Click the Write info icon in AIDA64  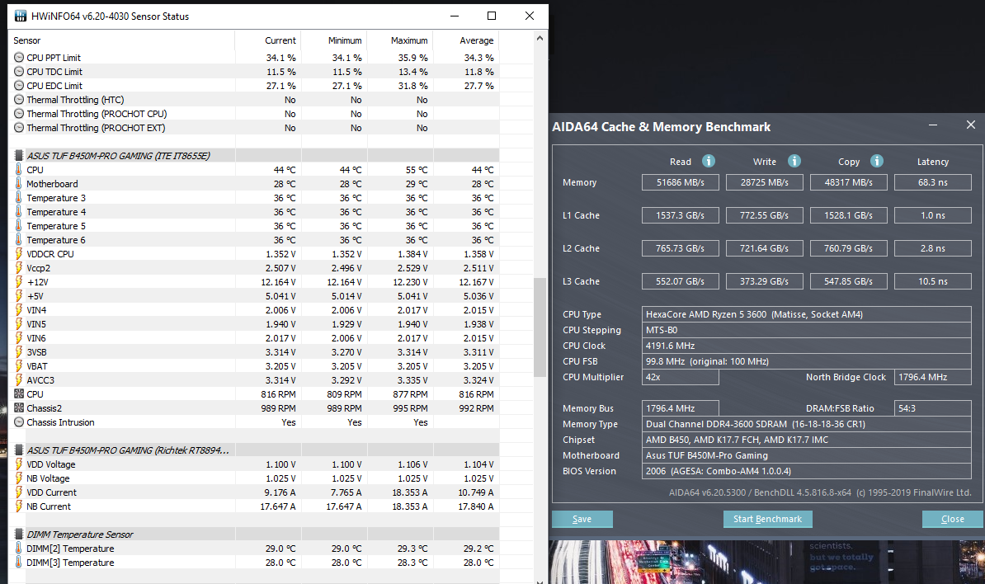[794, 162]
